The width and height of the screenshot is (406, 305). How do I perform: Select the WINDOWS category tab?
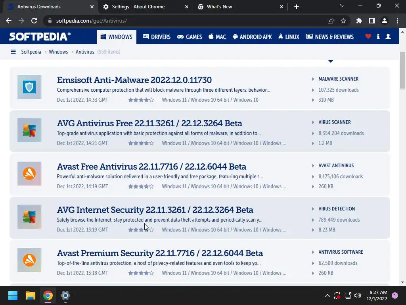(x=117, y=37)
